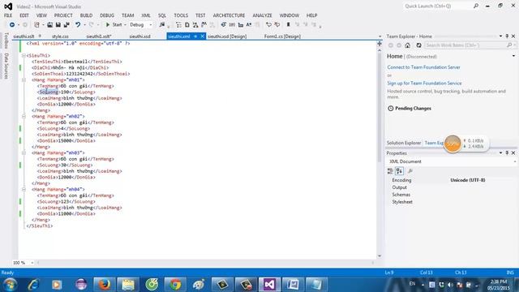The height and width of the screenshot is (292, 519).
Task: Click the Quick Launch search icon
Action: click(x=476, y=6)
